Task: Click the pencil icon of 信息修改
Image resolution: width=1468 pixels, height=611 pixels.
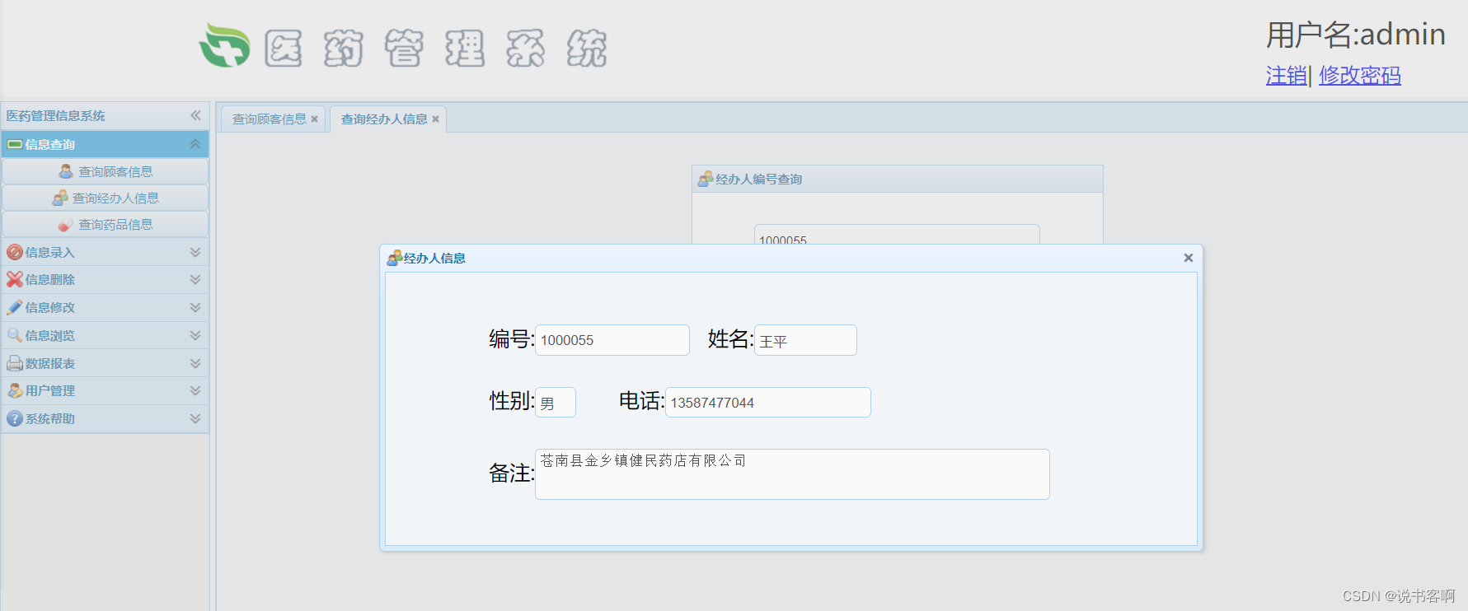Action: click(x=15, y=307)
